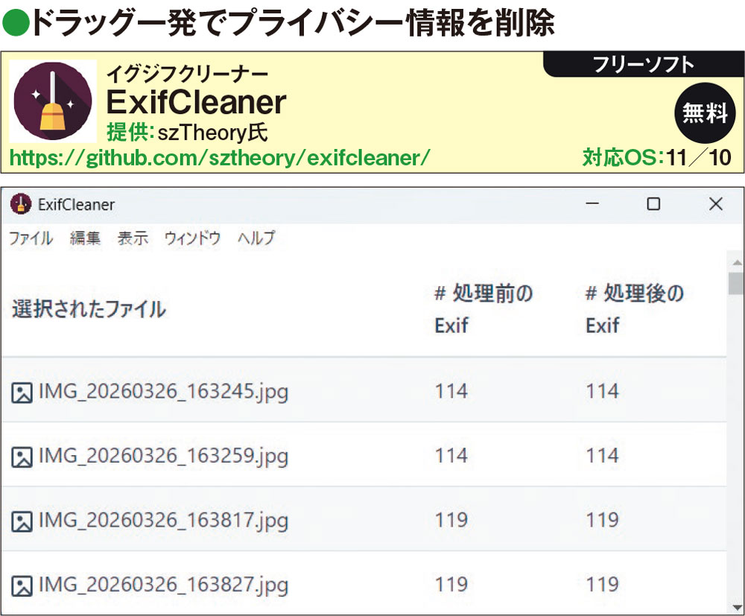Click the # 処理後の Exif column header
The height and width of the screenshot is (616, 745).
[635, 309]
